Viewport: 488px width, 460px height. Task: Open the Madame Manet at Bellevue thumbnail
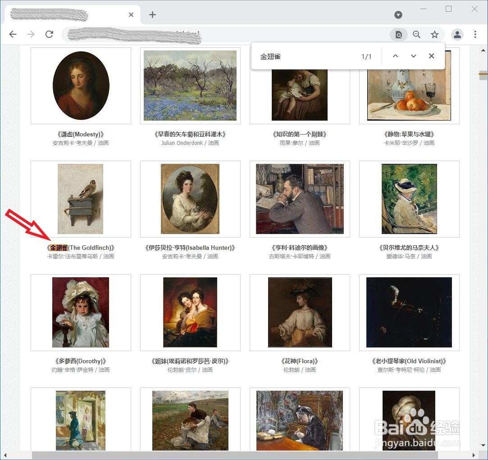click(409, 199)
